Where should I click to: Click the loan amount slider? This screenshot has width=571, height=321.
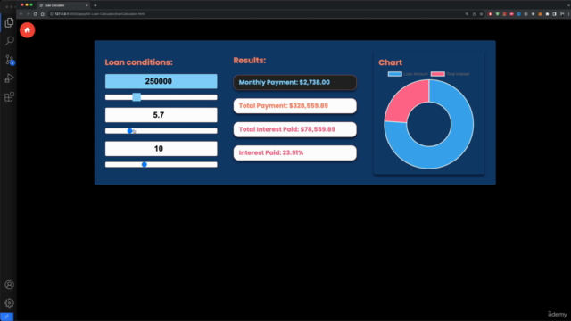161,97
